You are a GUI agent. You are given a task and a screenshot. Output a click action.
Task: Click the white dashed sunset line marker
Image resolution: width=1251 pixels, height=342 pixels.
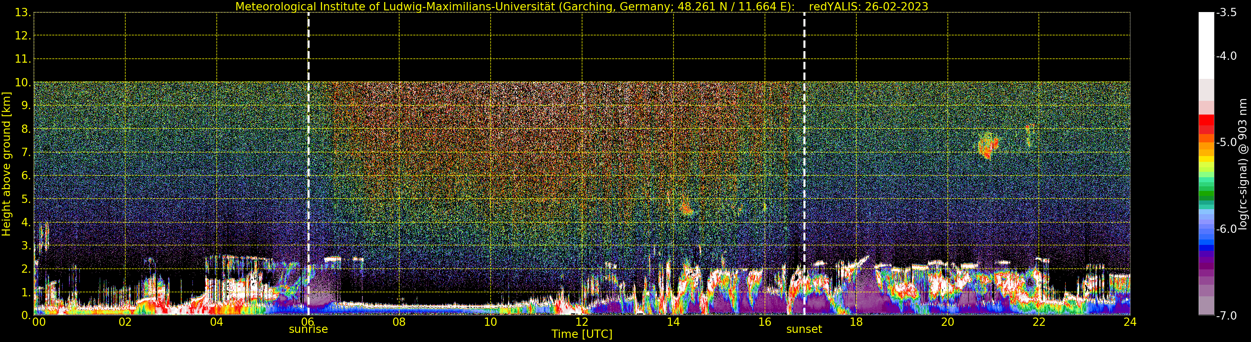[x=804, y=164]
